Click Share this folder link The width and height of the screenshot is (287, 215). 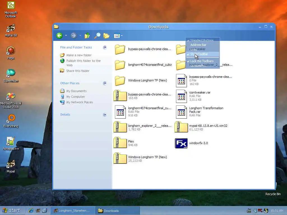pos(78,71)
